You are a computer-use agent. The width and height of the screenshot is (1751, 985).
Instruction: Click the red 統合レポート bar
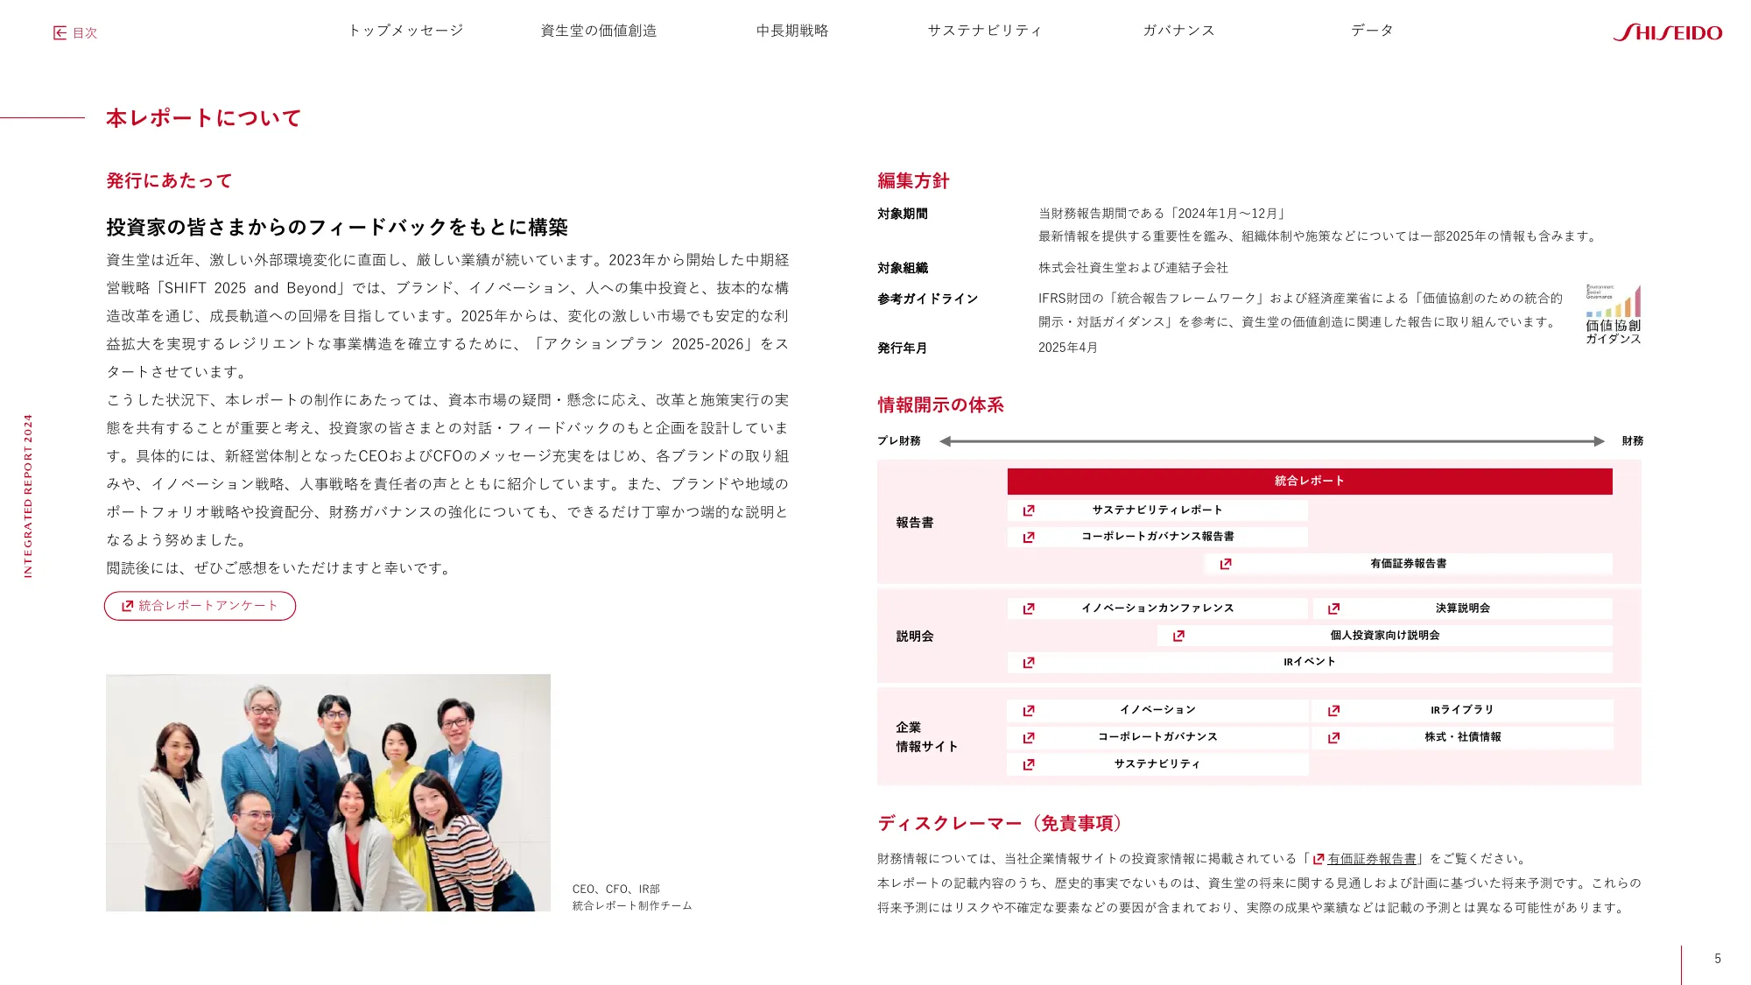1309,482
